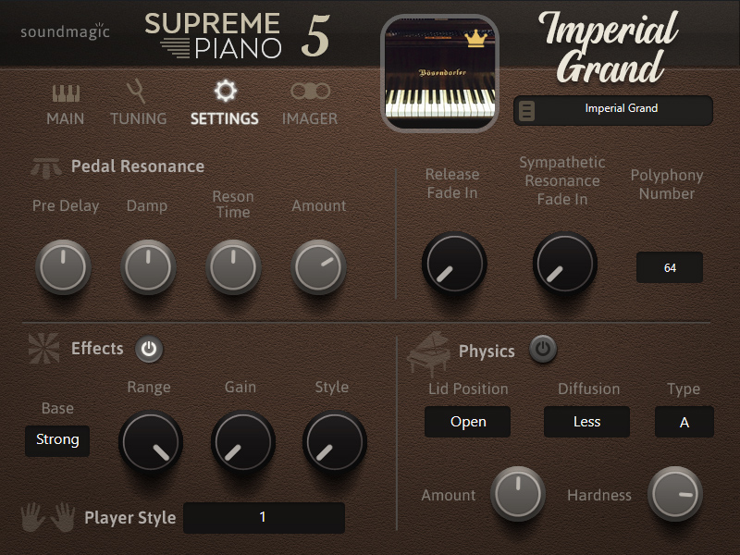The image size is (740, 555).
Task: Toggle the Effects power button
Action: pos(149,350)
